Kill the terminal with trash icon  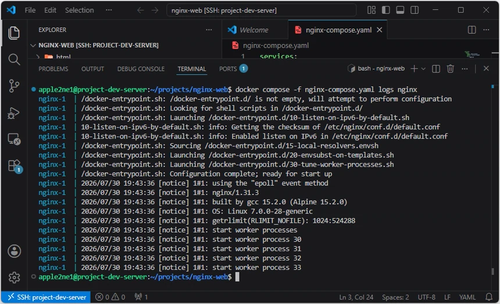click(450, 68)
